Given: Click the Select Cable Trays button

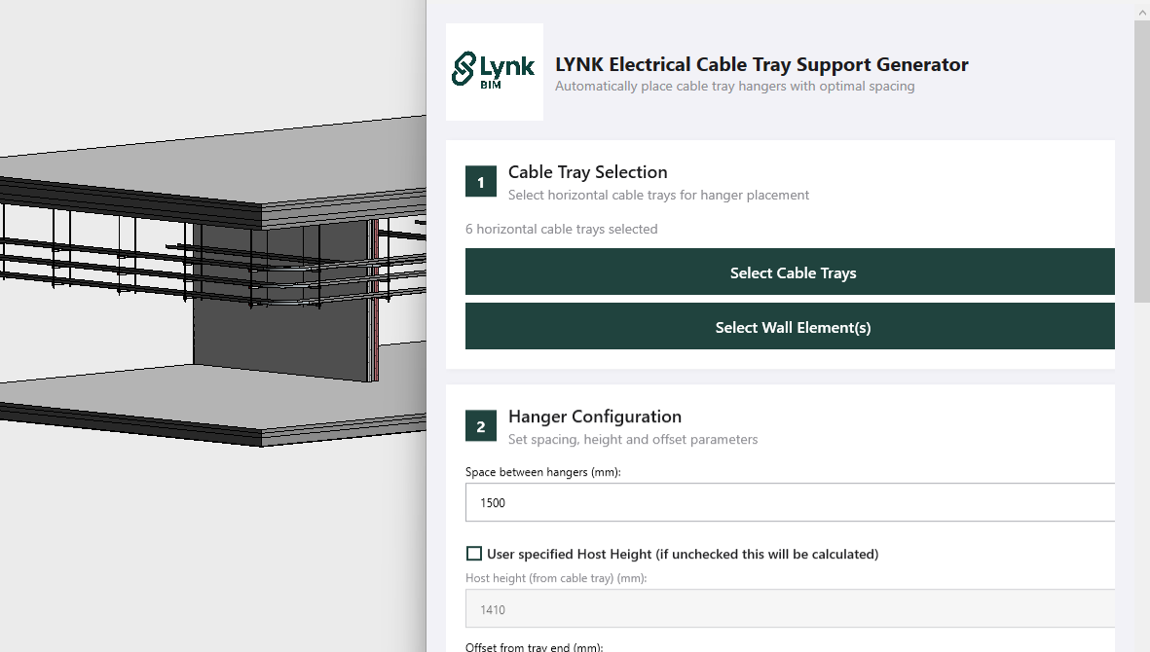Looking at the screenshot, I should coord(791,272).
